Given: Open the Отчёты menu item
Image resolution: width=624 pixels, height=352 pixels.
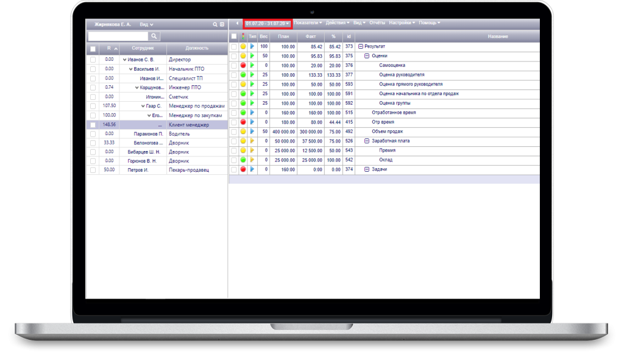Looking at the screenshot, I should click(x=377, y=23).
